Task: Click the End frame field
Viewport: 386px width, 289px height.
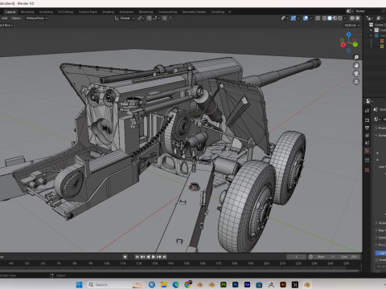Action: 349,257
